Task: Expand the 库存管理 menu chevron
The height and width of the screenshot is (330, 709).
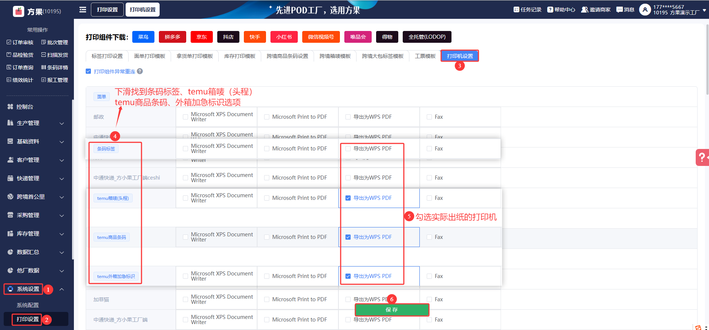Action: pyautogui.click(x=62, y=234)
